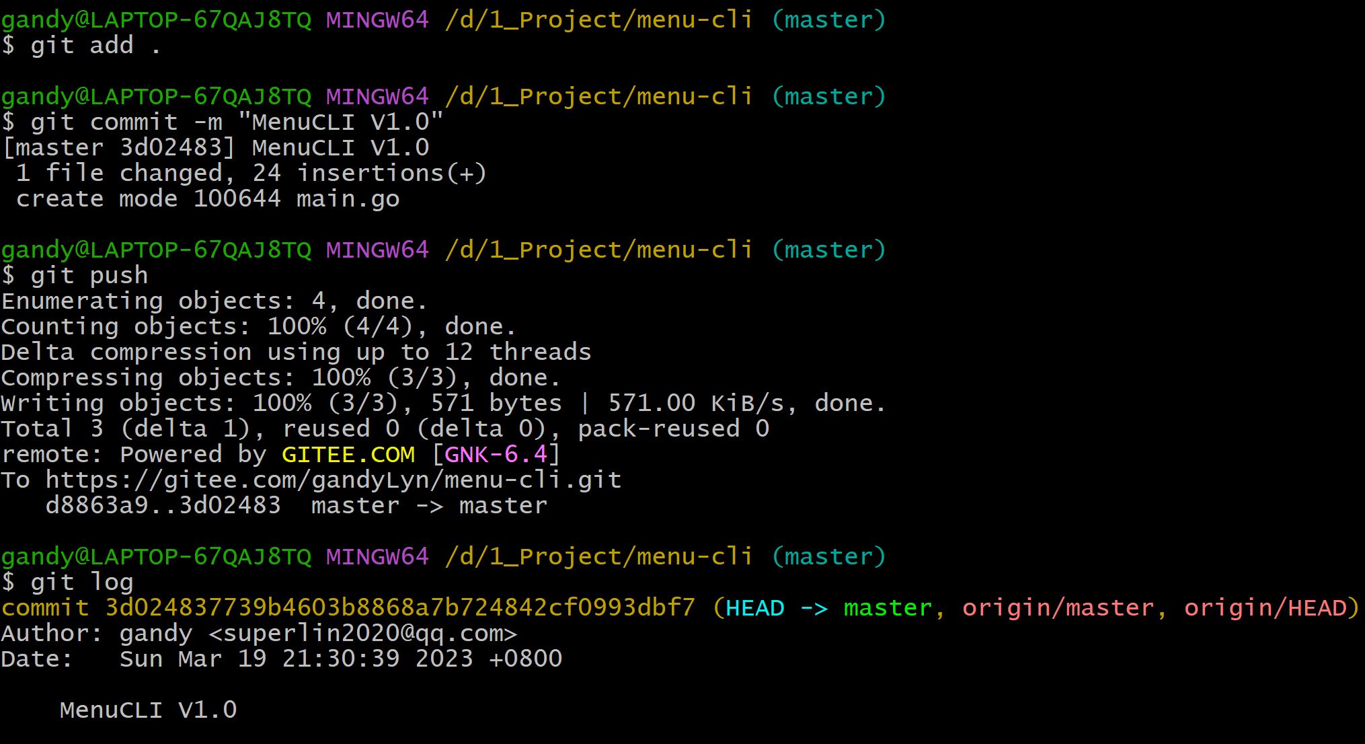Click the 'create mode 100644 main.go' line
Image resolution: width=1365 pixels, height=744 pixels.
coord(207,199)
